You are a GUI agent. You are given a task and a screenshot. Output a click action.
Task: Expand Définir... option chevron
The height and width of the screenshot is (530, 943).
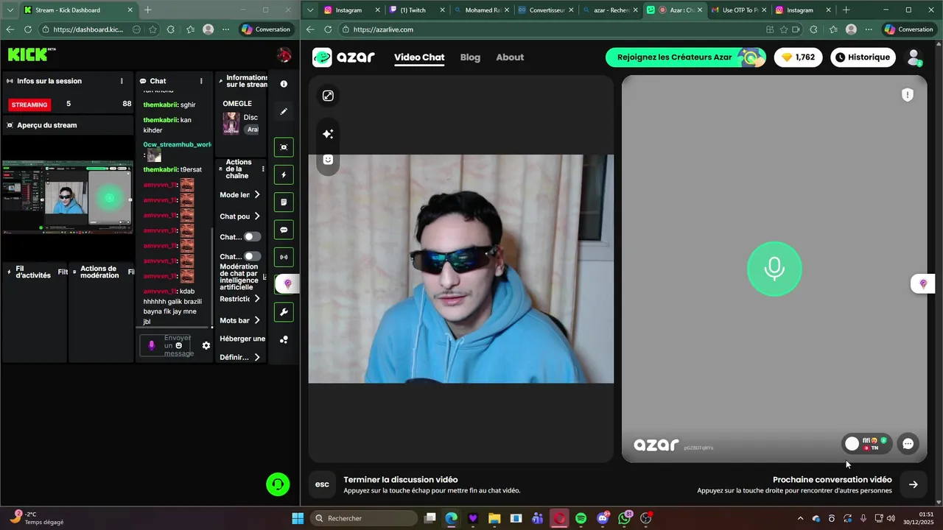point(257,357)
